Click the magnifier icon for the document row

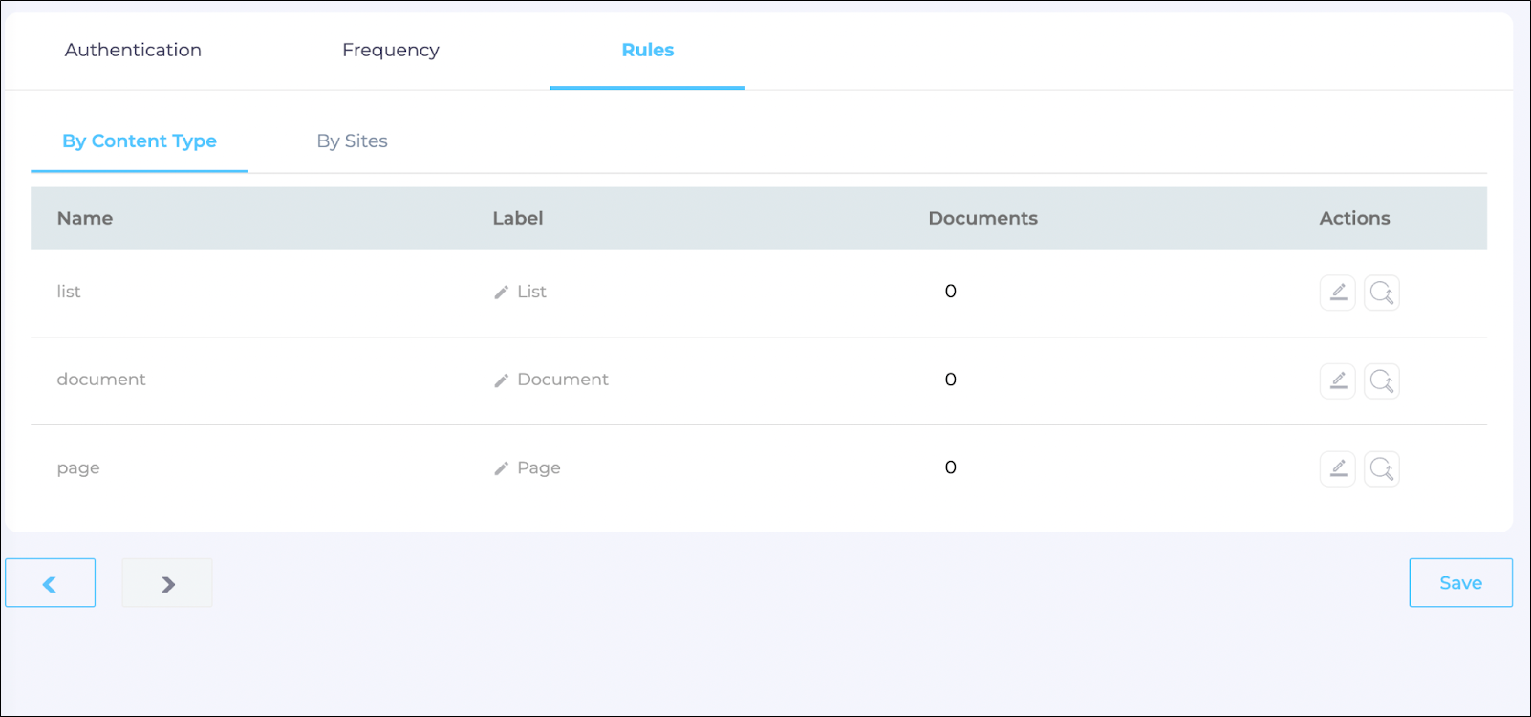tap(1381, 380)
